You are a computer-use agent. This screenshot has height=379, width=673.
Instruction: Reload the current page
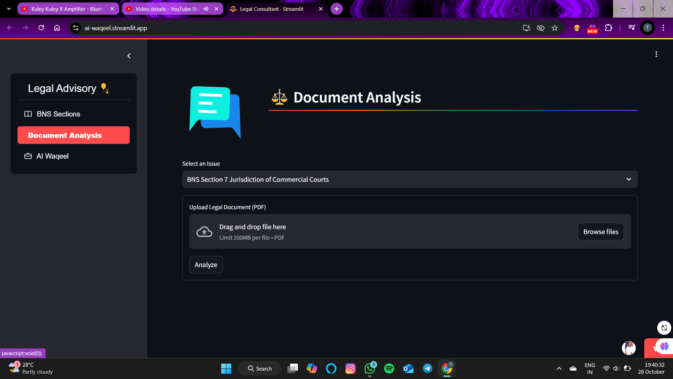click(x=41, y=28)
